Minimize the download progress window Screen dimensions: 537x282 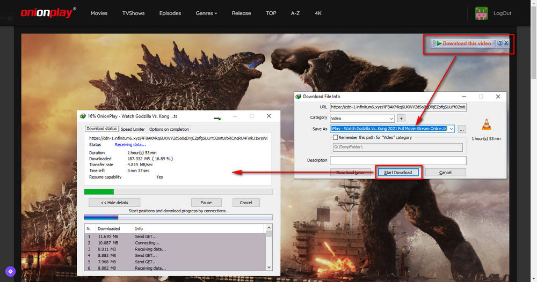tap(235, 116)
